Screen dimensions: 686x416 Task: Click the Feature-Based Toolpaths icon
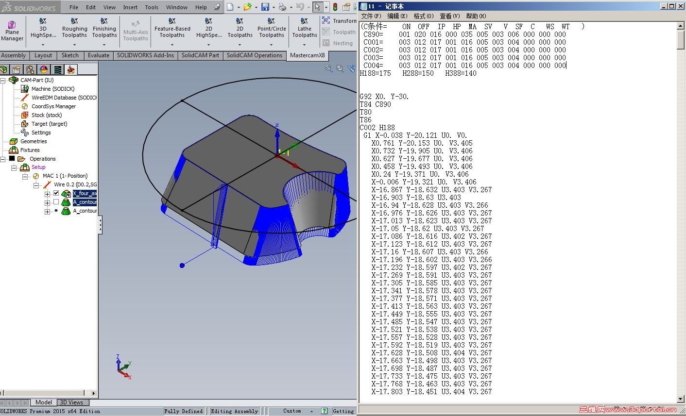point(172,21)
